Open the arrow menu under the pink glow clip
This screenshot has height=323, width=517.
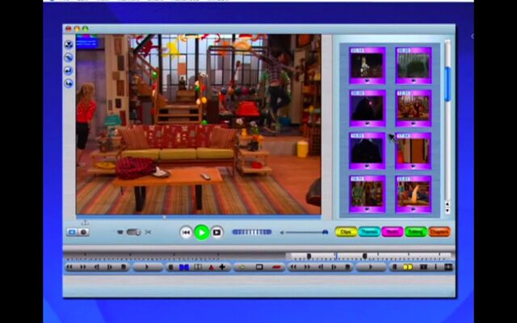367,124
